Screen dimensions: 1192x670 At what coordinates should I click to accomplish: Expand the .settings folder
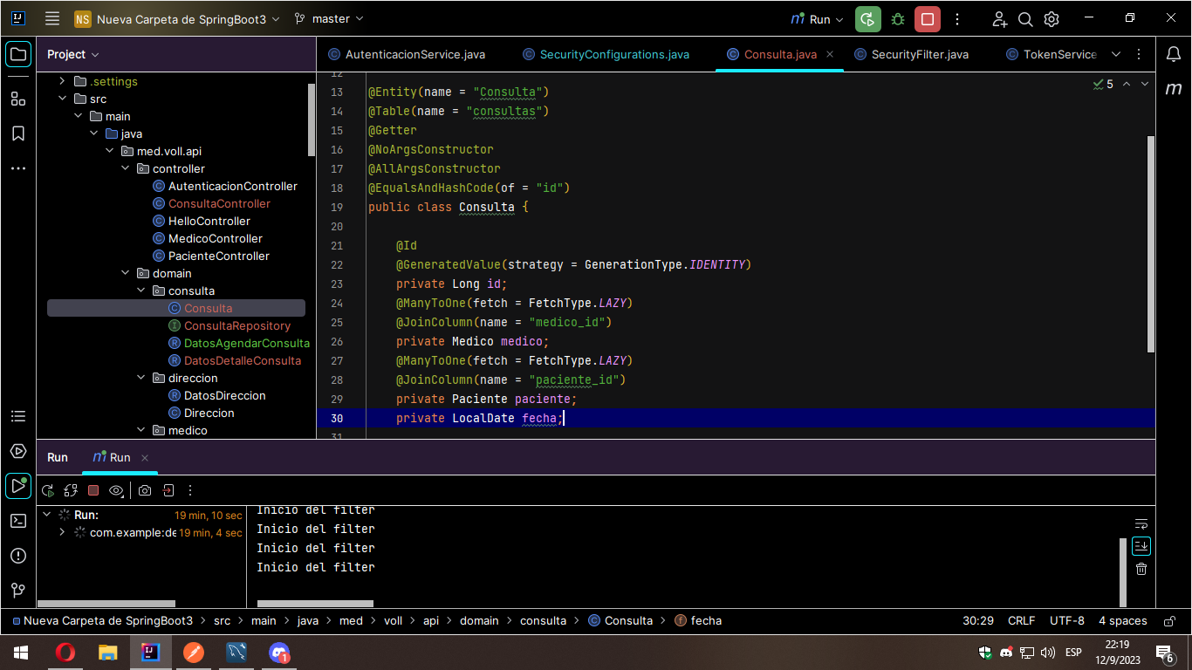point(62,81)
